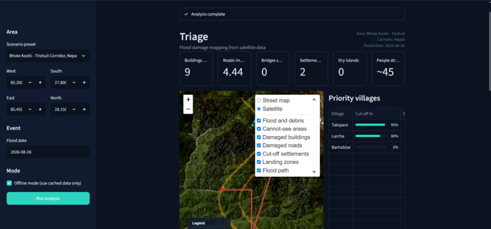Toggle the Cut-off settlements layer

click(259, 154)
